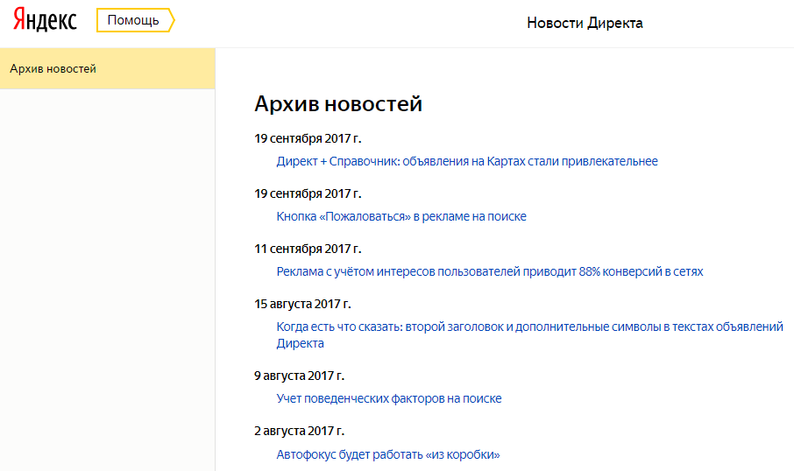The height and width of the screenshot is (471, 794).
Task: Open the Кнопка «Пожаловаться» article link
Action: pyautogui.click(x=401, y=216)
